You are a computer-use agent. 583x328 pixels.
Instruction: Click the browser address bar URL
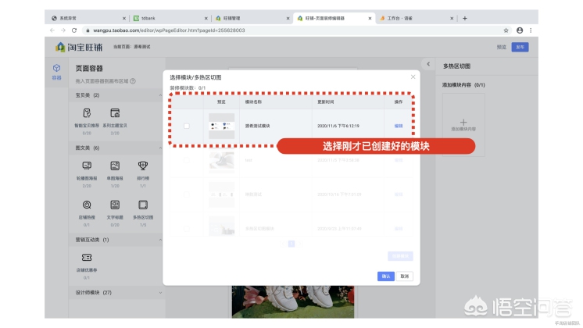pyautogui.click(x=169, y=30)
